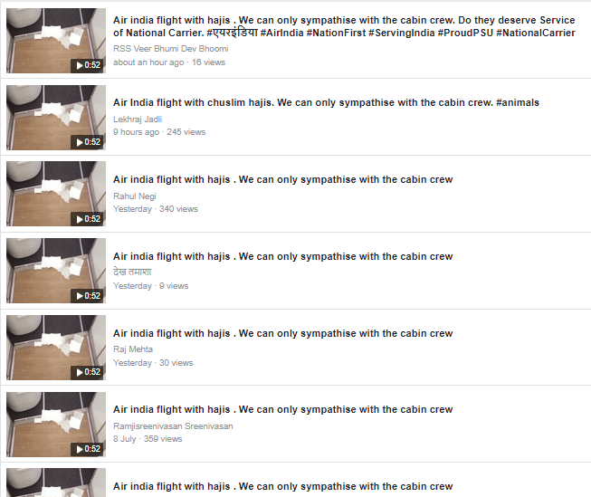
Task: Click the play badge on Rahul Negi's video
Action: (88, 219)
